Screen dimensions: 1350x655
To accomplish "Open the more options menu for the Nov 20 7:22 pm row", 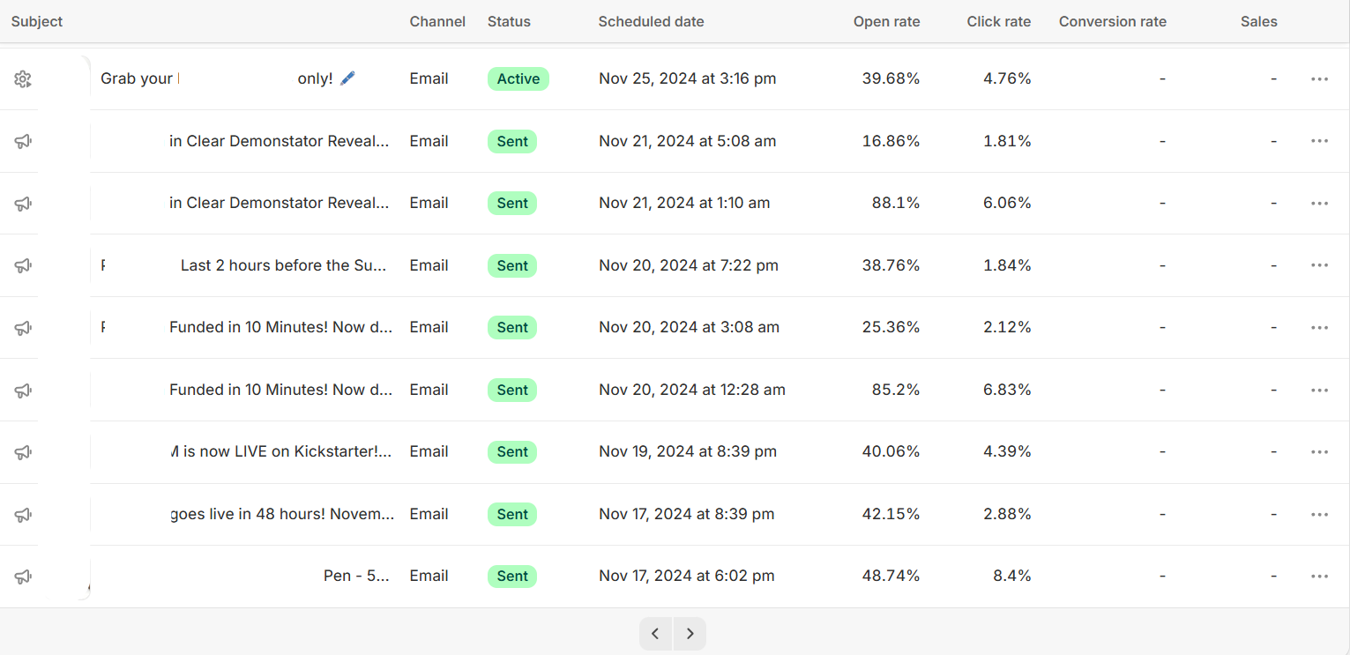I will pos(1319,265).
